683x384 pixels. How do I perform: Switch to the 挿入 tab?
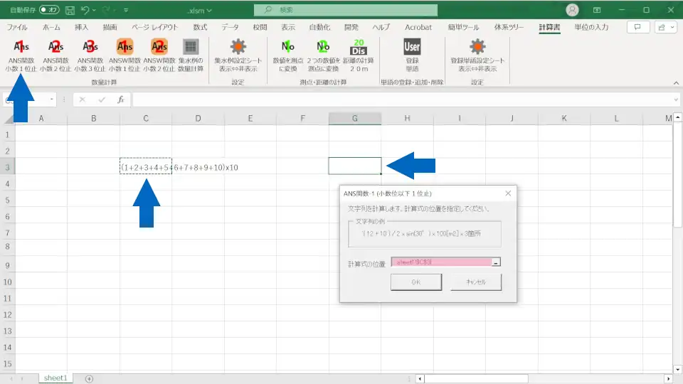pos(81,27)
